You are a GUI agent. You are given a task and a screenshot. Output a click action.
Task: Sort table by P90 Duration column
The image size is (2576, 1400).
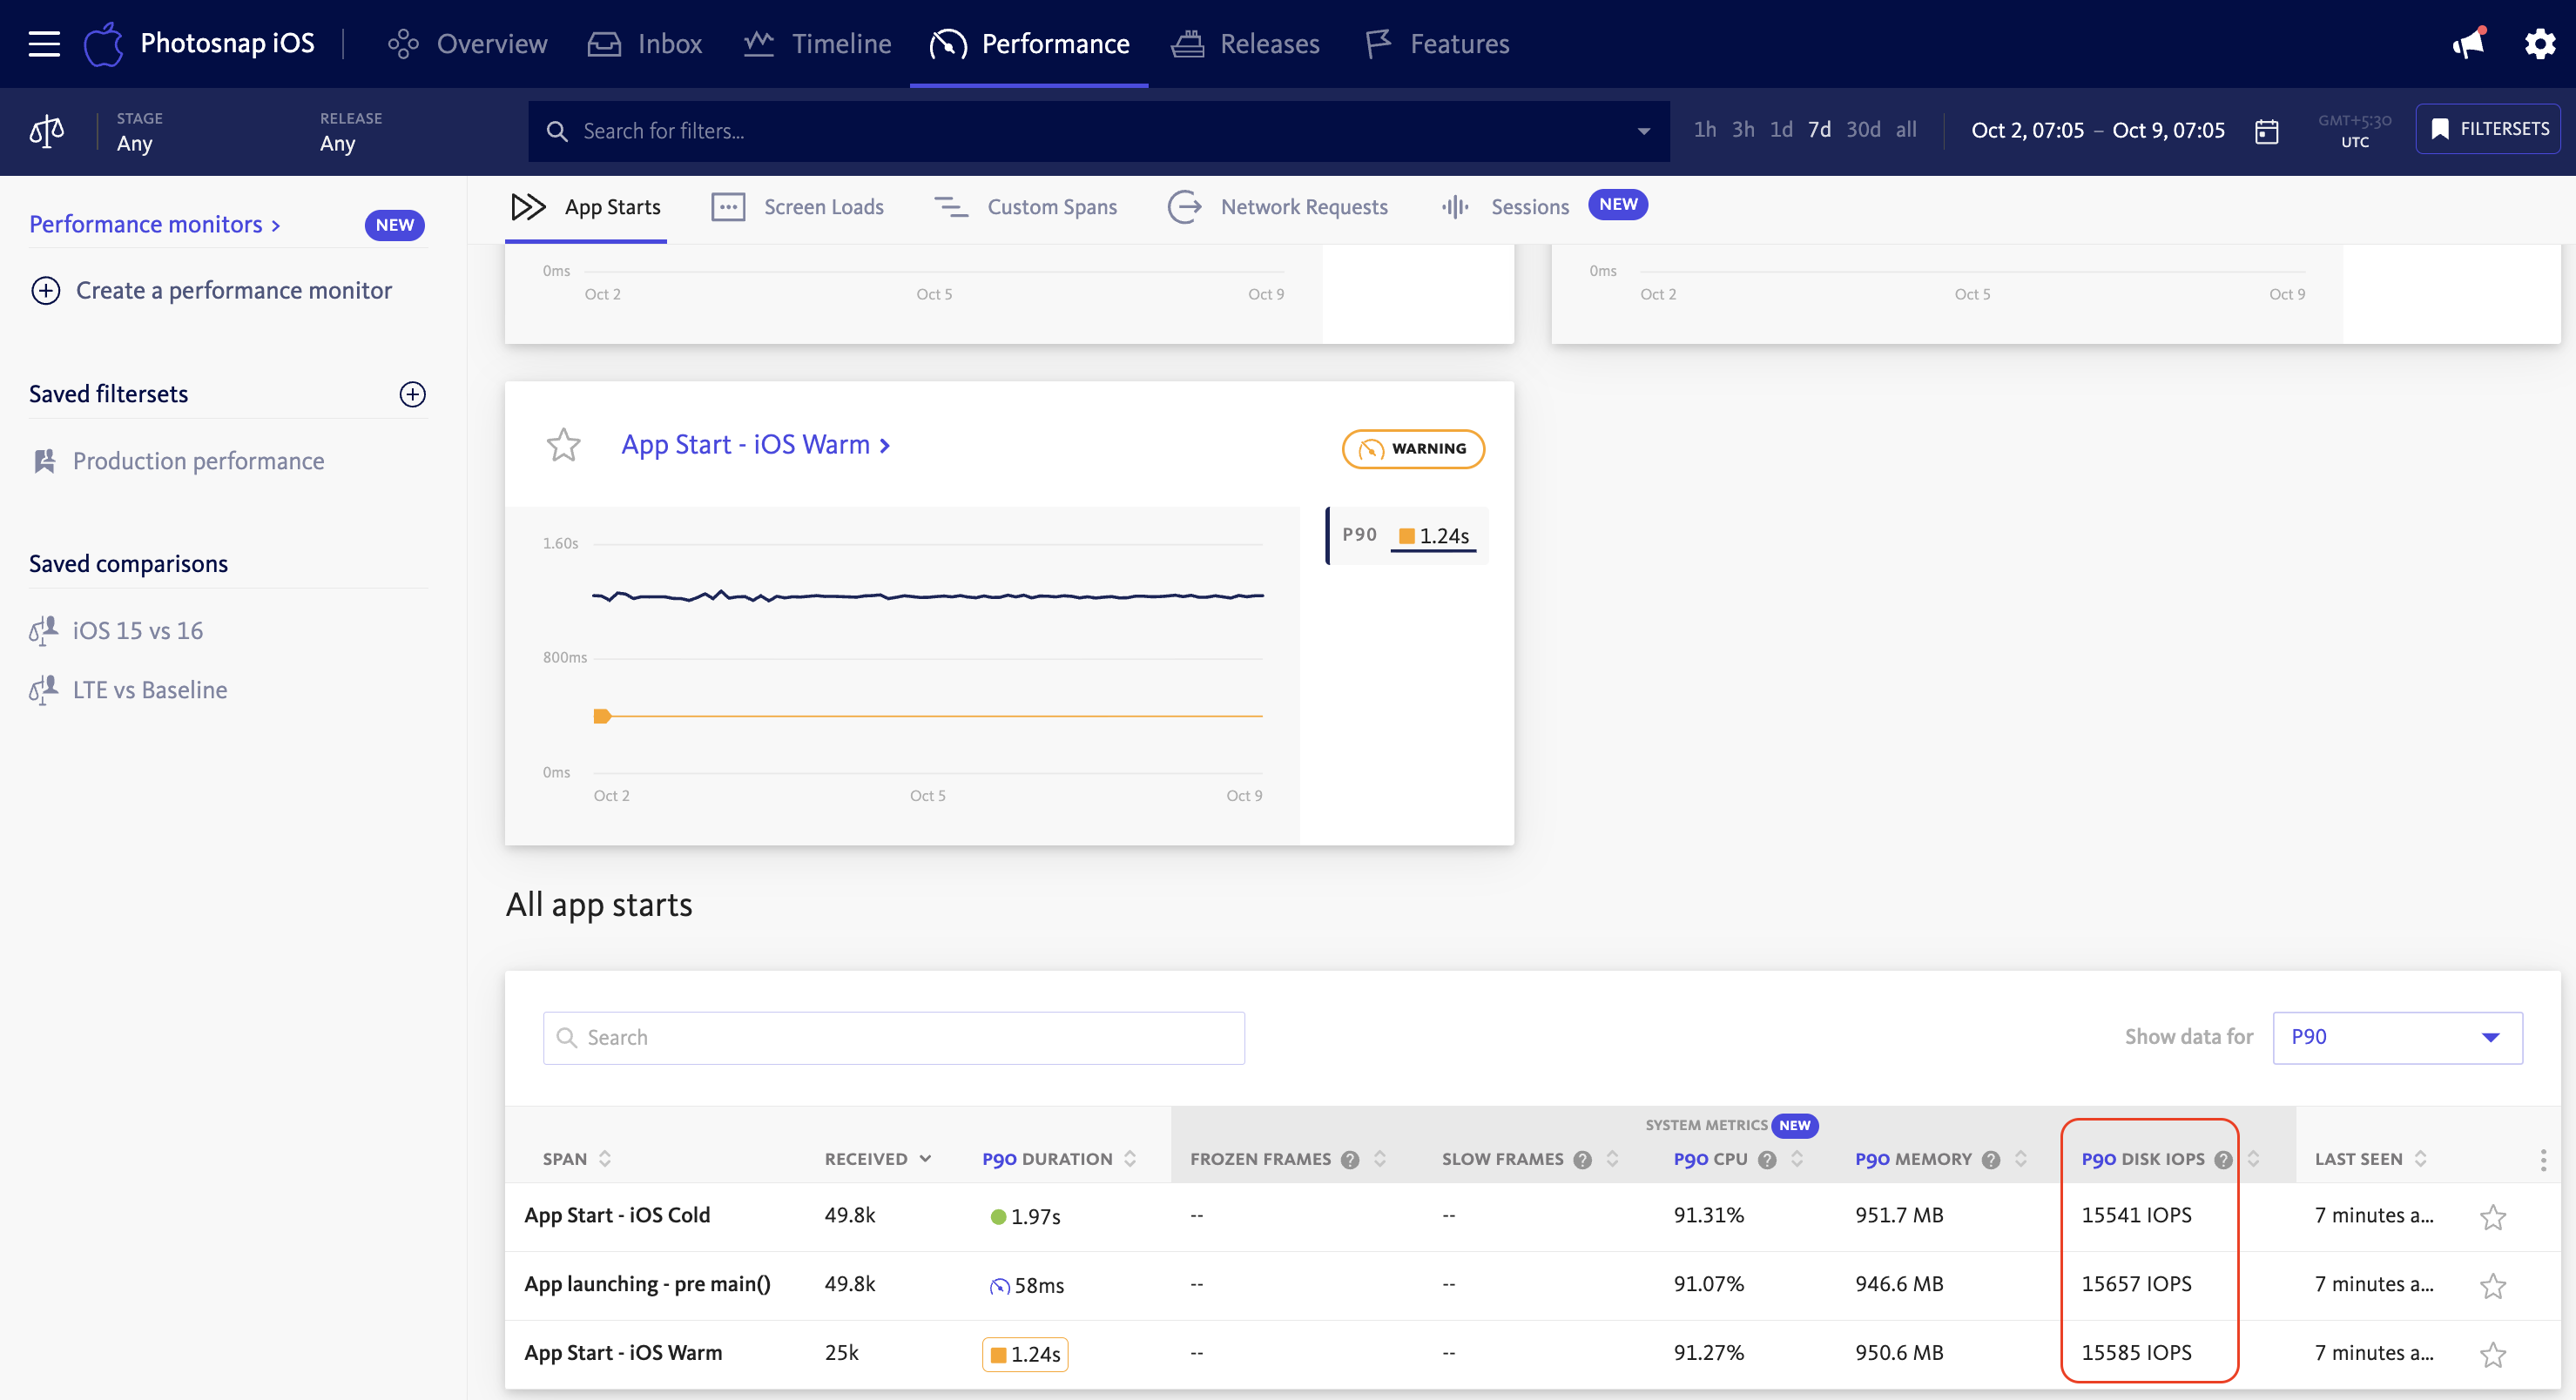pyautogui.click(x=1058, y=1159)
